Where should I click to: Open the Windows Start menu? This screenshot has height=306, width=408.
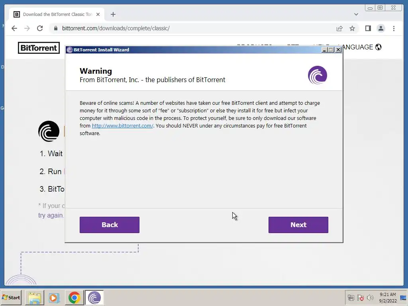(11, 297)
